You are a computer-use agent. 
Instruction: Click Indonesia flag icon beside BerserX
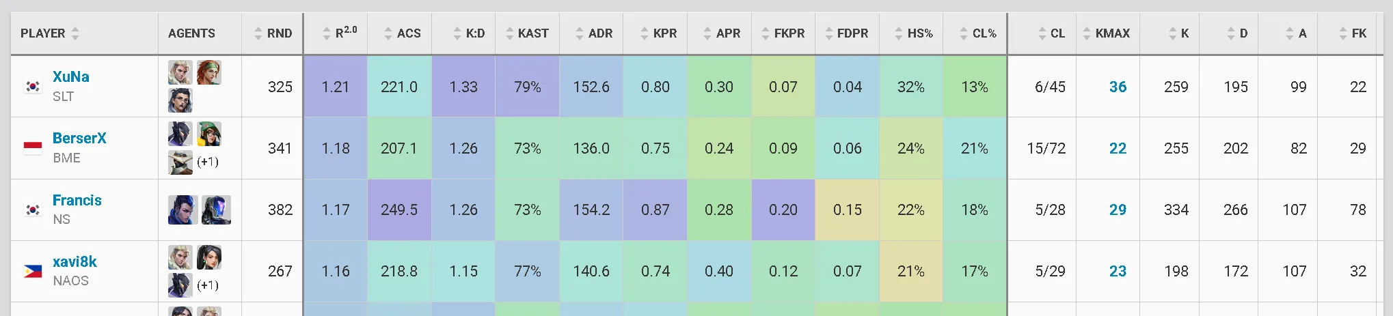[x=33, y=148]
